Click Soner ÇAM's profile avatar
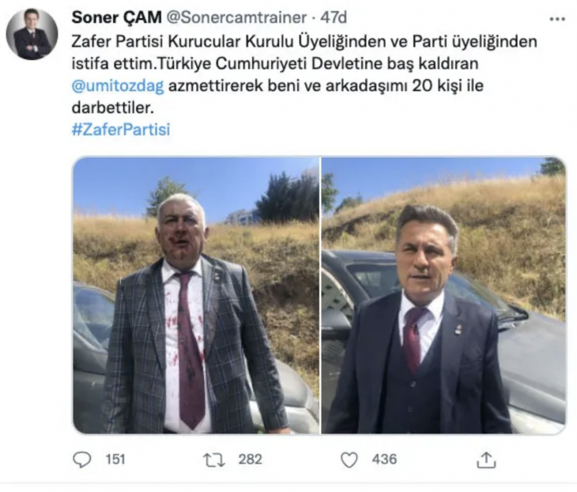 (32, 34)
